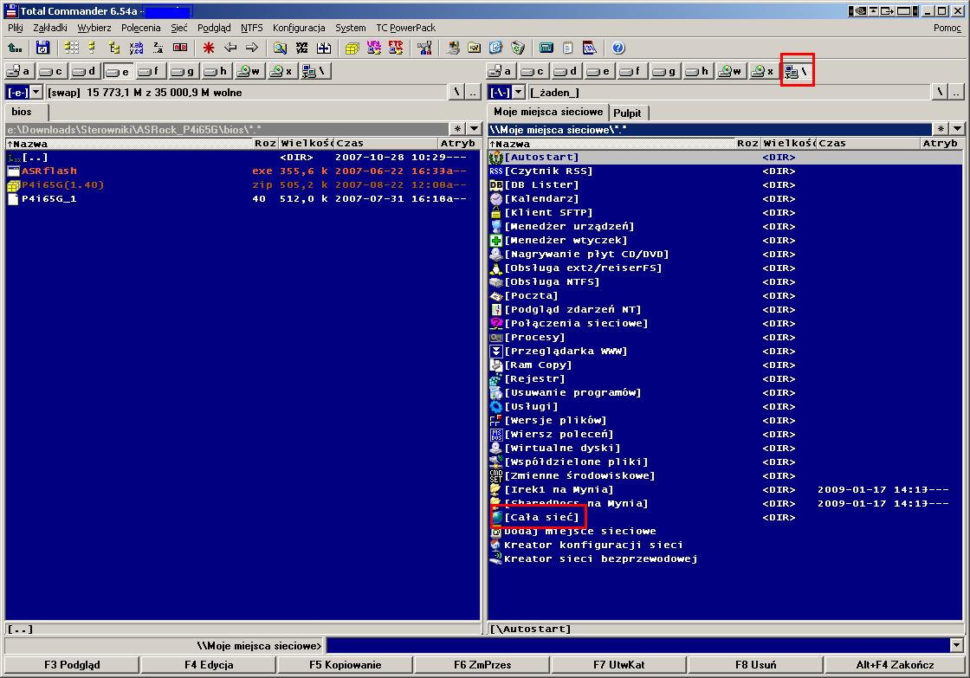970x678 pixels.
Task: Go back with the left arrow toolbar icon
Action: 230,48
